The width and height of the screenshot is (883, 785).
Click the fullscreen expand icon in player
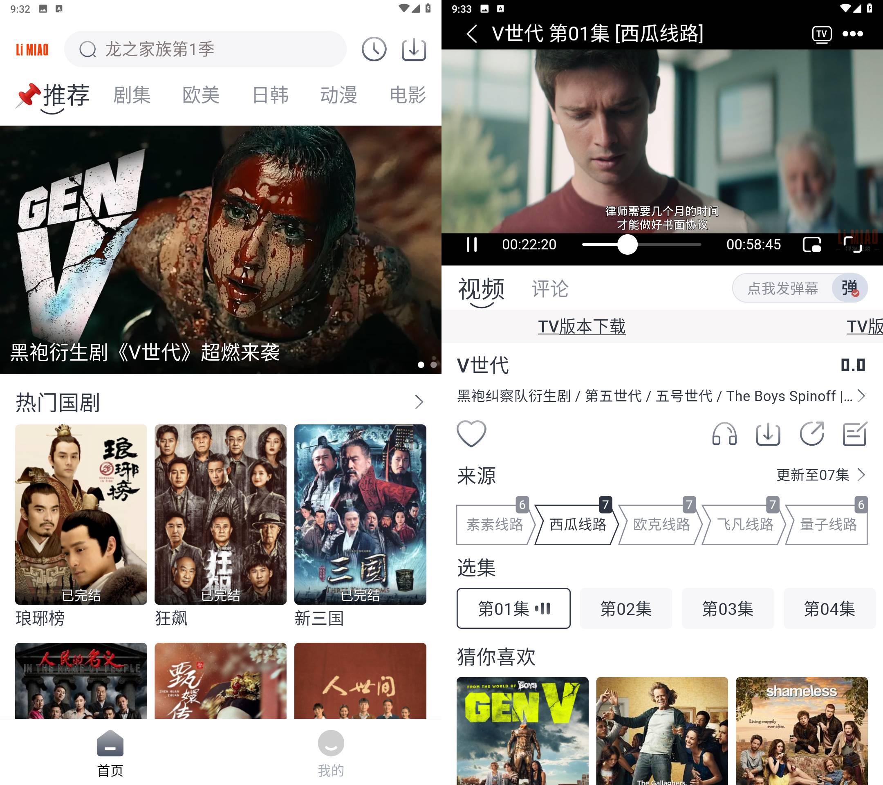(x=854, y=243)
